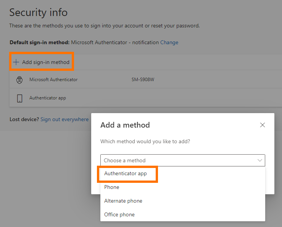This screenshot has width=282, height=227.
Task: Select the Authenticator app method row text
Action: pyautogui.click(x=48, y=98)
